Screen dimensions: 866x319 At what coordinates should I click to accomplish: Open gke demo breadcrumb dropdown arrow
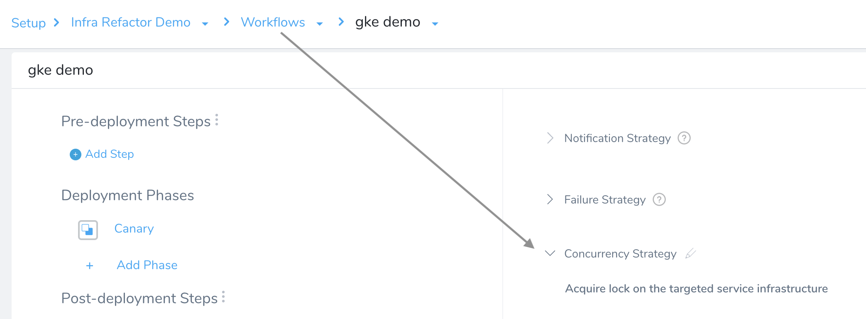tap(435, 24)
